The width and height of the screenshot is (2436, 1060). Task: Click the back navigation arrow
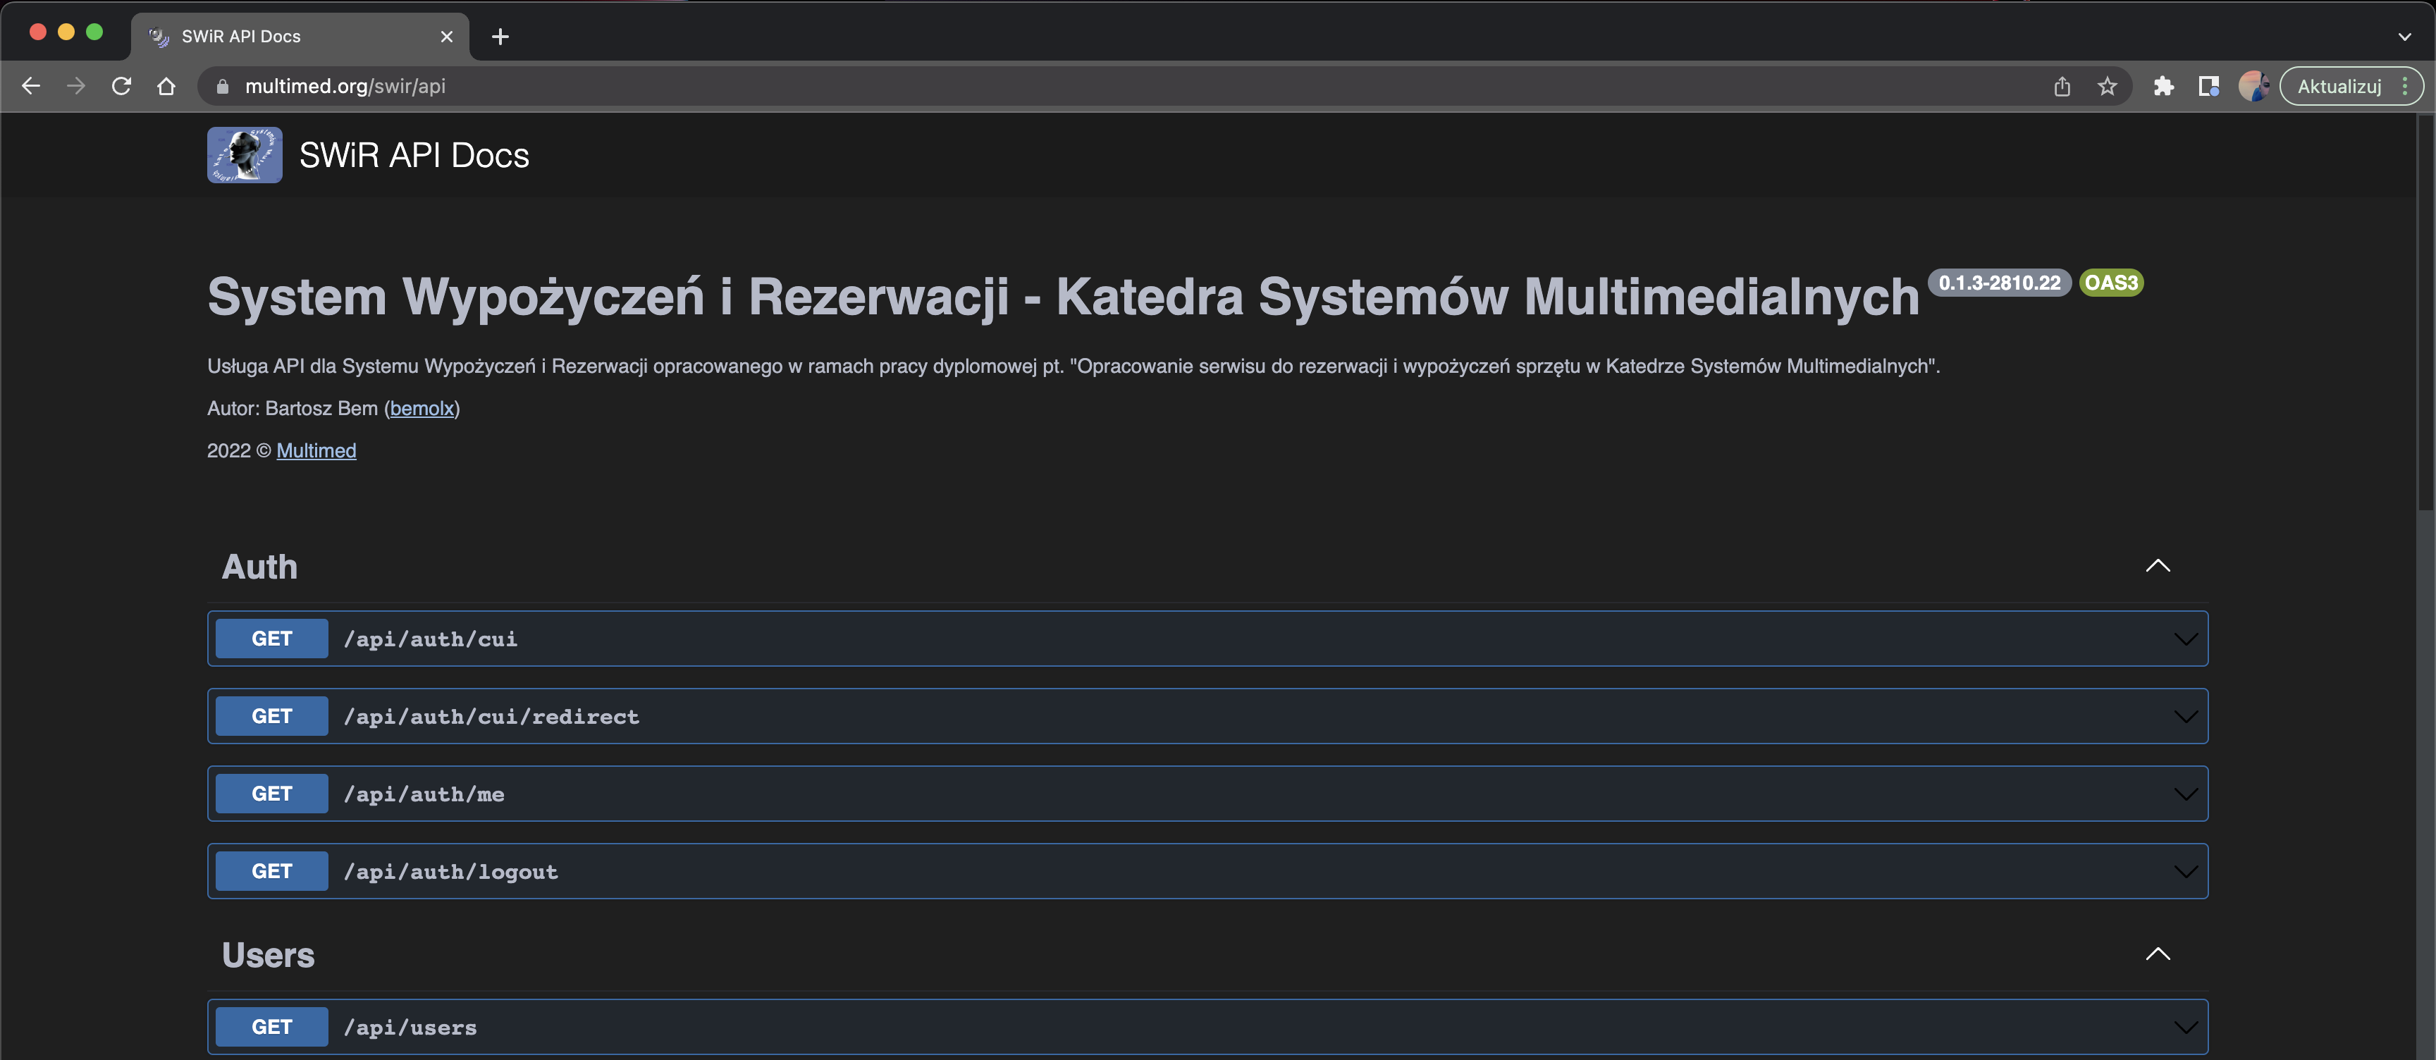31,86
